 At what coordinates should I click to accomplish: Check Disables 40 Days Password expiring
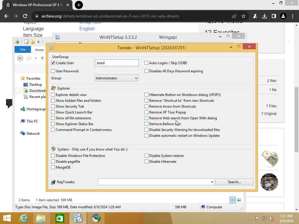point(146,71)
